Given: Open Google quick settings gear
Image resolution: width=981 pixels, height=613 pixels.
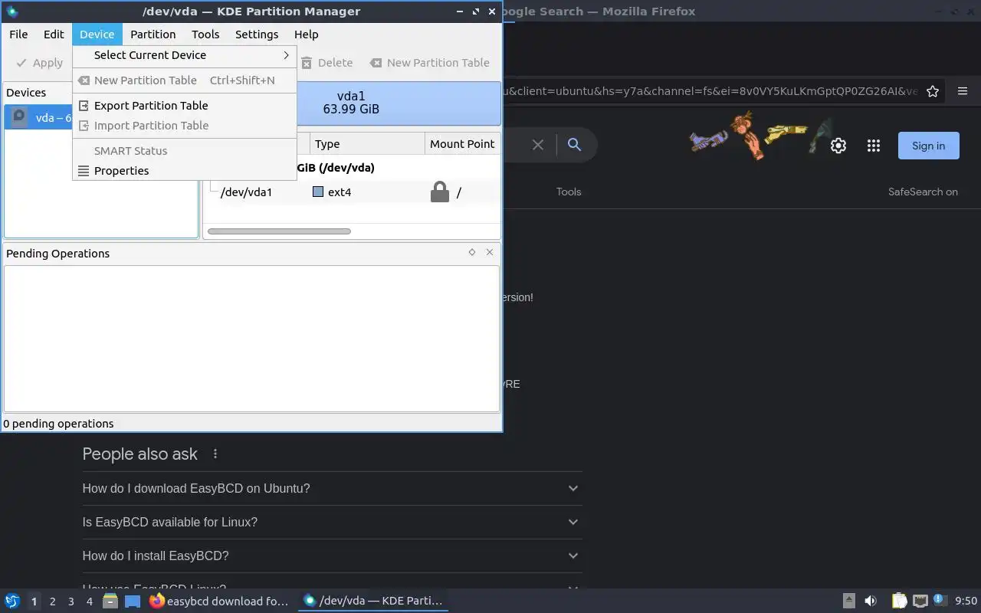Looking at the screenshot, I should click(x=838, y=146).
